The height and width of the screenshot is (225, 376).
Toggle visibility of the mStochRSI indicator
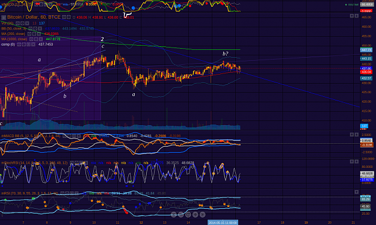pyautogui.click(x=72, y=163)
